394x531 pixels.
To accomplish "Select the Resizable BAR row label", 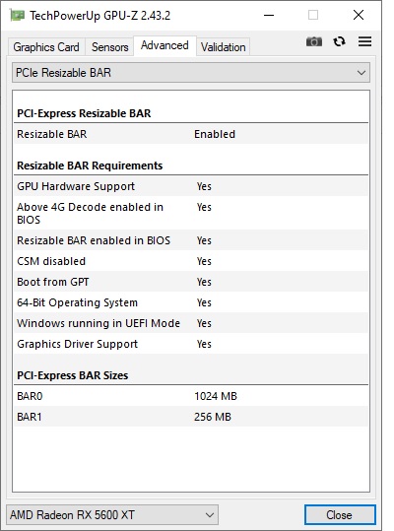I will 52,134.
